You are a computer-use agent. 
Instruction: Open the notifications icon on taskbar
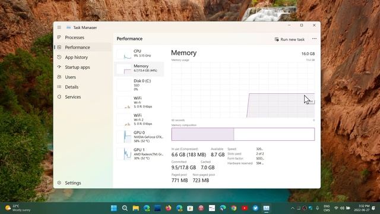(x=373, y=208)
